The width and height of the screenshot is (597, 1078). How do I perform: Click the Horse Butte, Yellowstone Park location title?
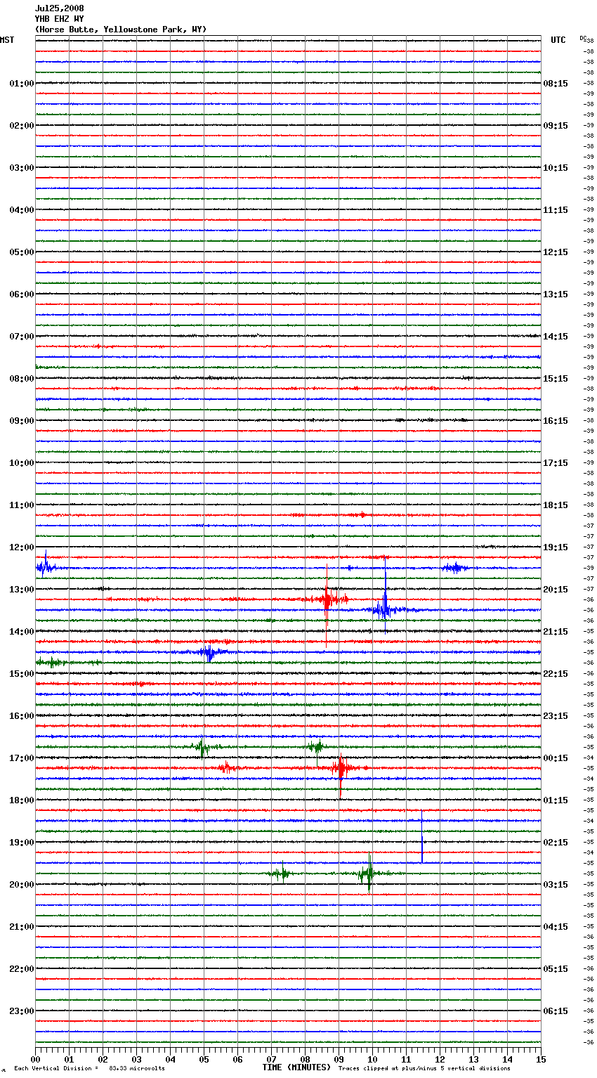121,30
